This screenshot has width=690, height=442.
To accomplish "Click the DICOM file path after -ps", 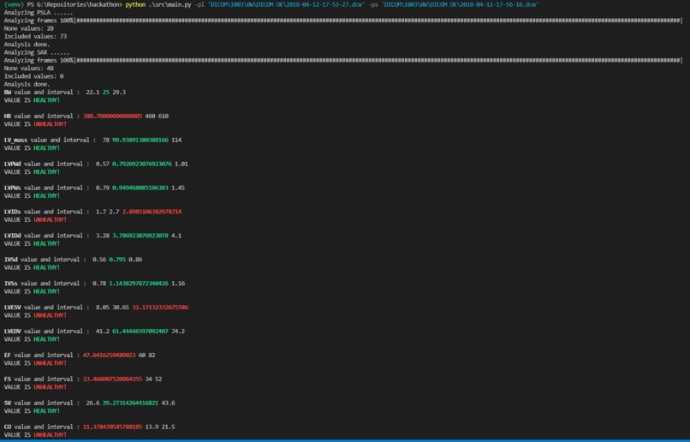I will pyautogui.click(x=460, y=4).
